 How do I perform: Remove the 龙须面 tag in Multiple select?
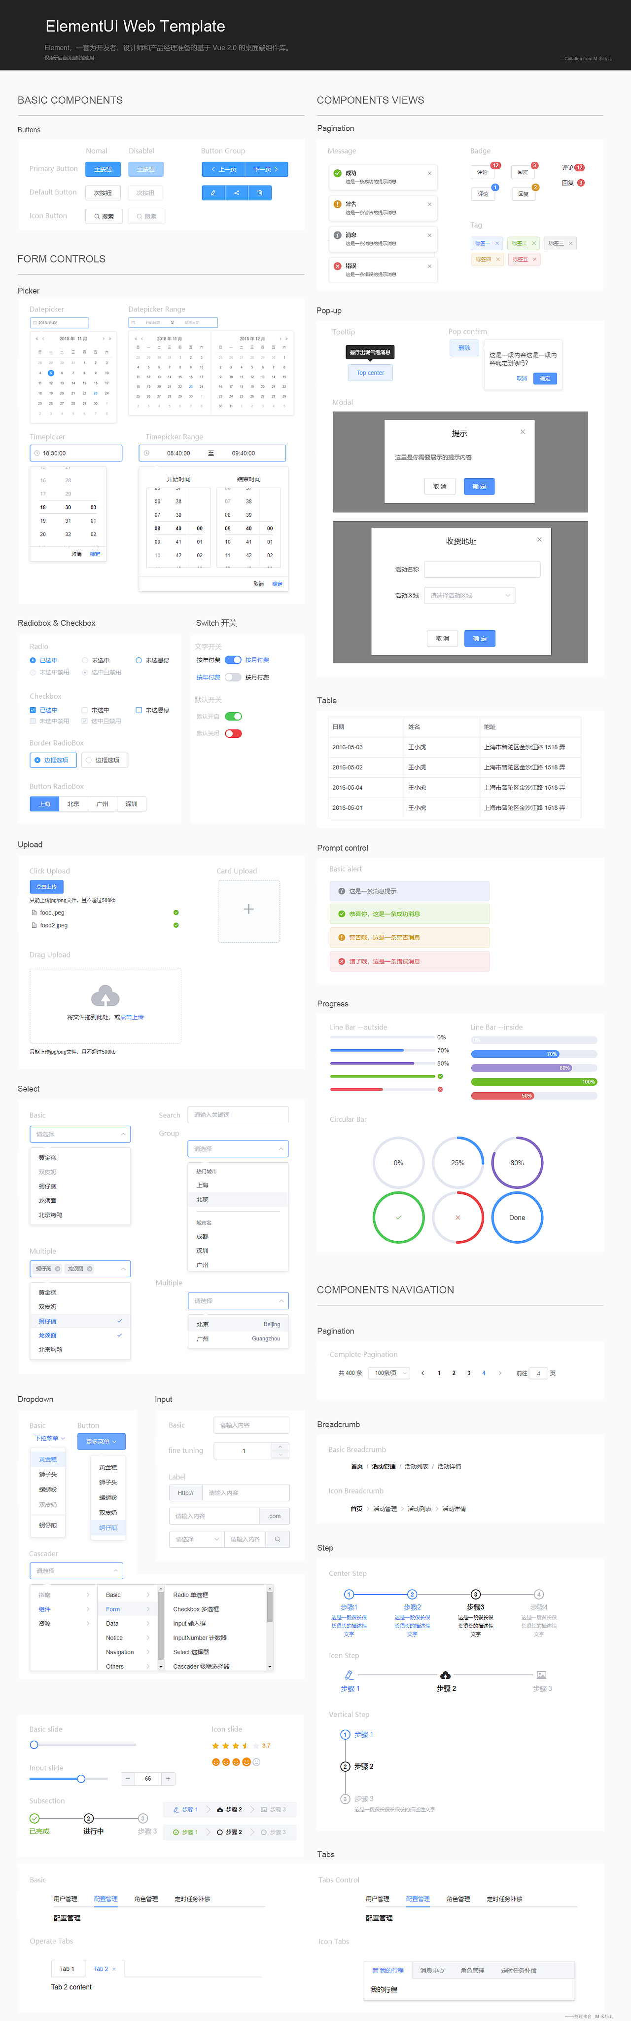[89, 1269]
